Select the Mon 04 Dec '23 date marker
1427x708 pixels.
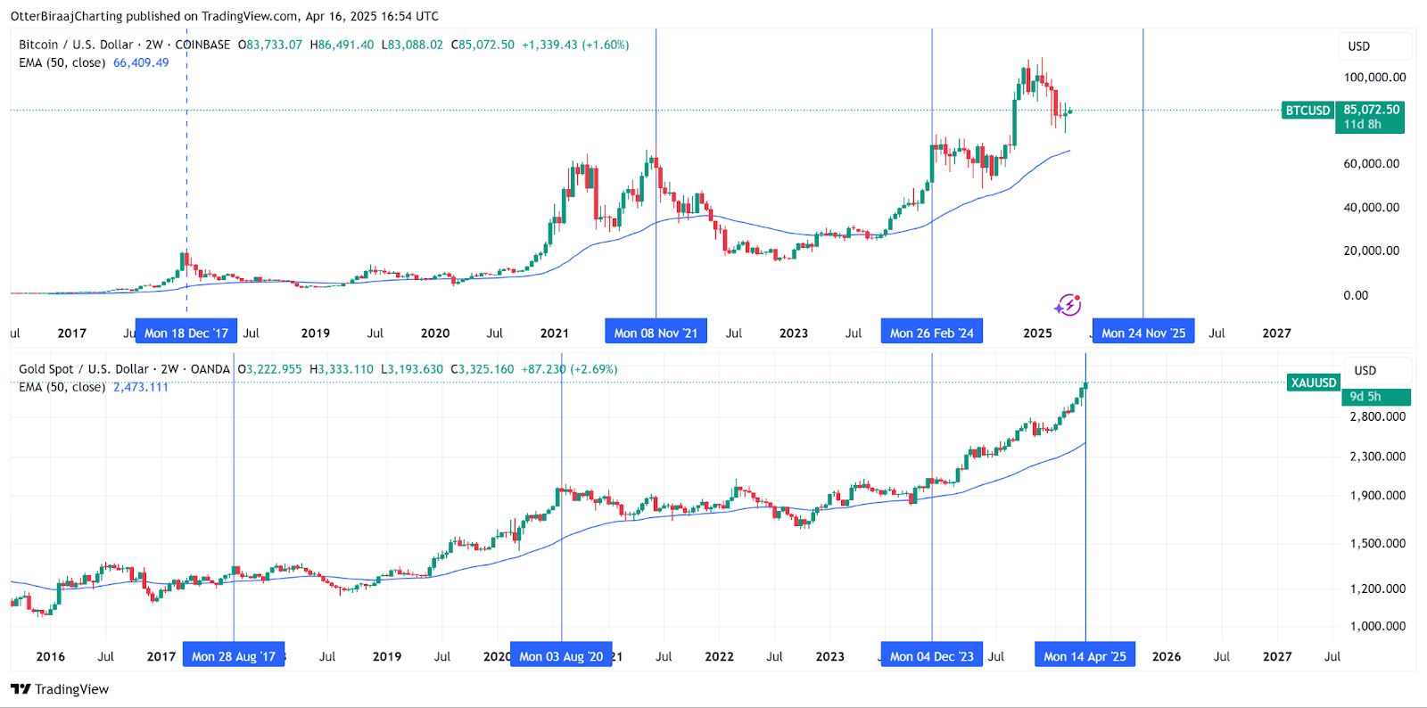tap(931, 656)
